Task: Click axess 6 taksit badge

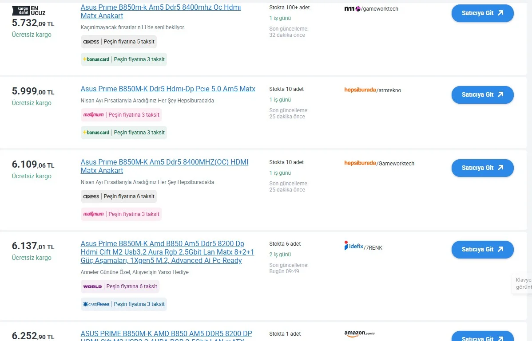Action: coord(119,196)
